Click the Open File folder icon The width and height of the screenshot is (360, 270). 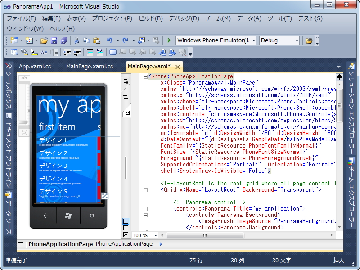pos(44,40)
